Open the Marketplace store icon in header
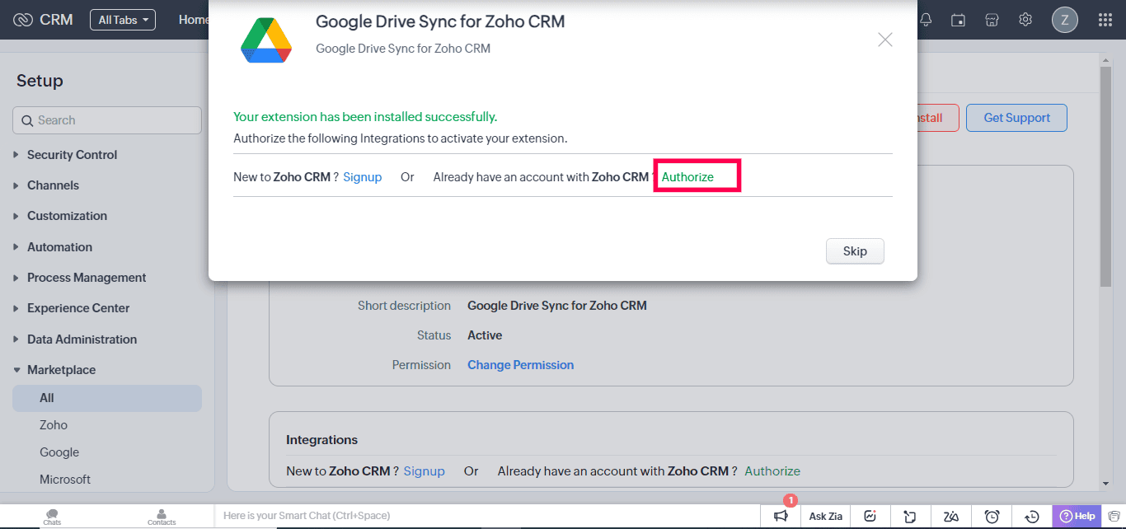This screenshot has width=1126, height=529. (992, 20)
